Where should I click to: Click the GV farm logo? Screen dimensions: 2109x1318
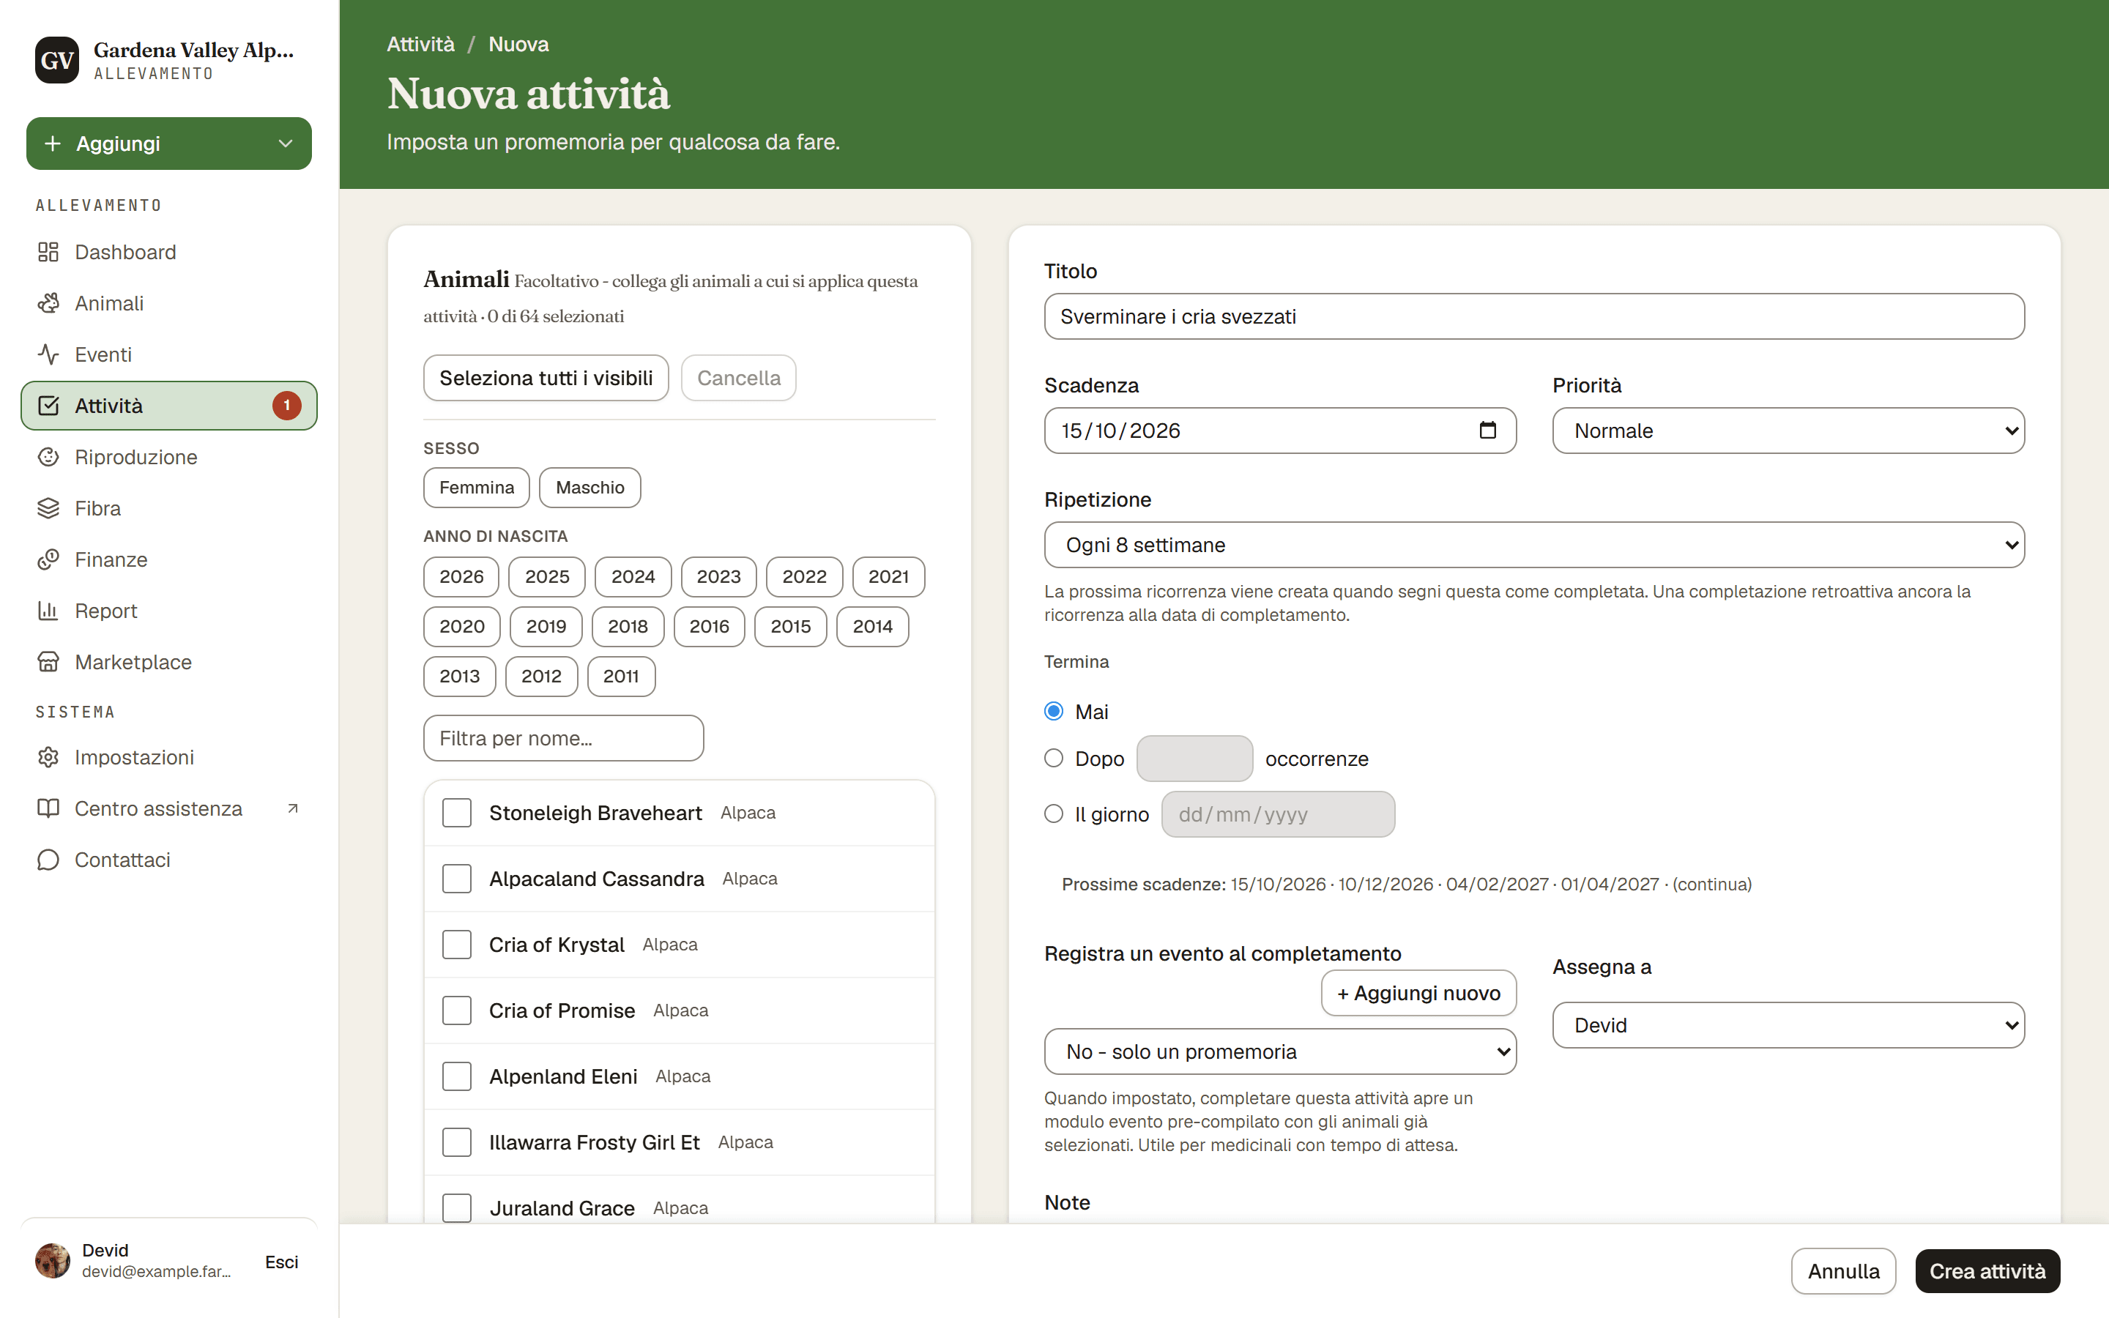(56, 60)
